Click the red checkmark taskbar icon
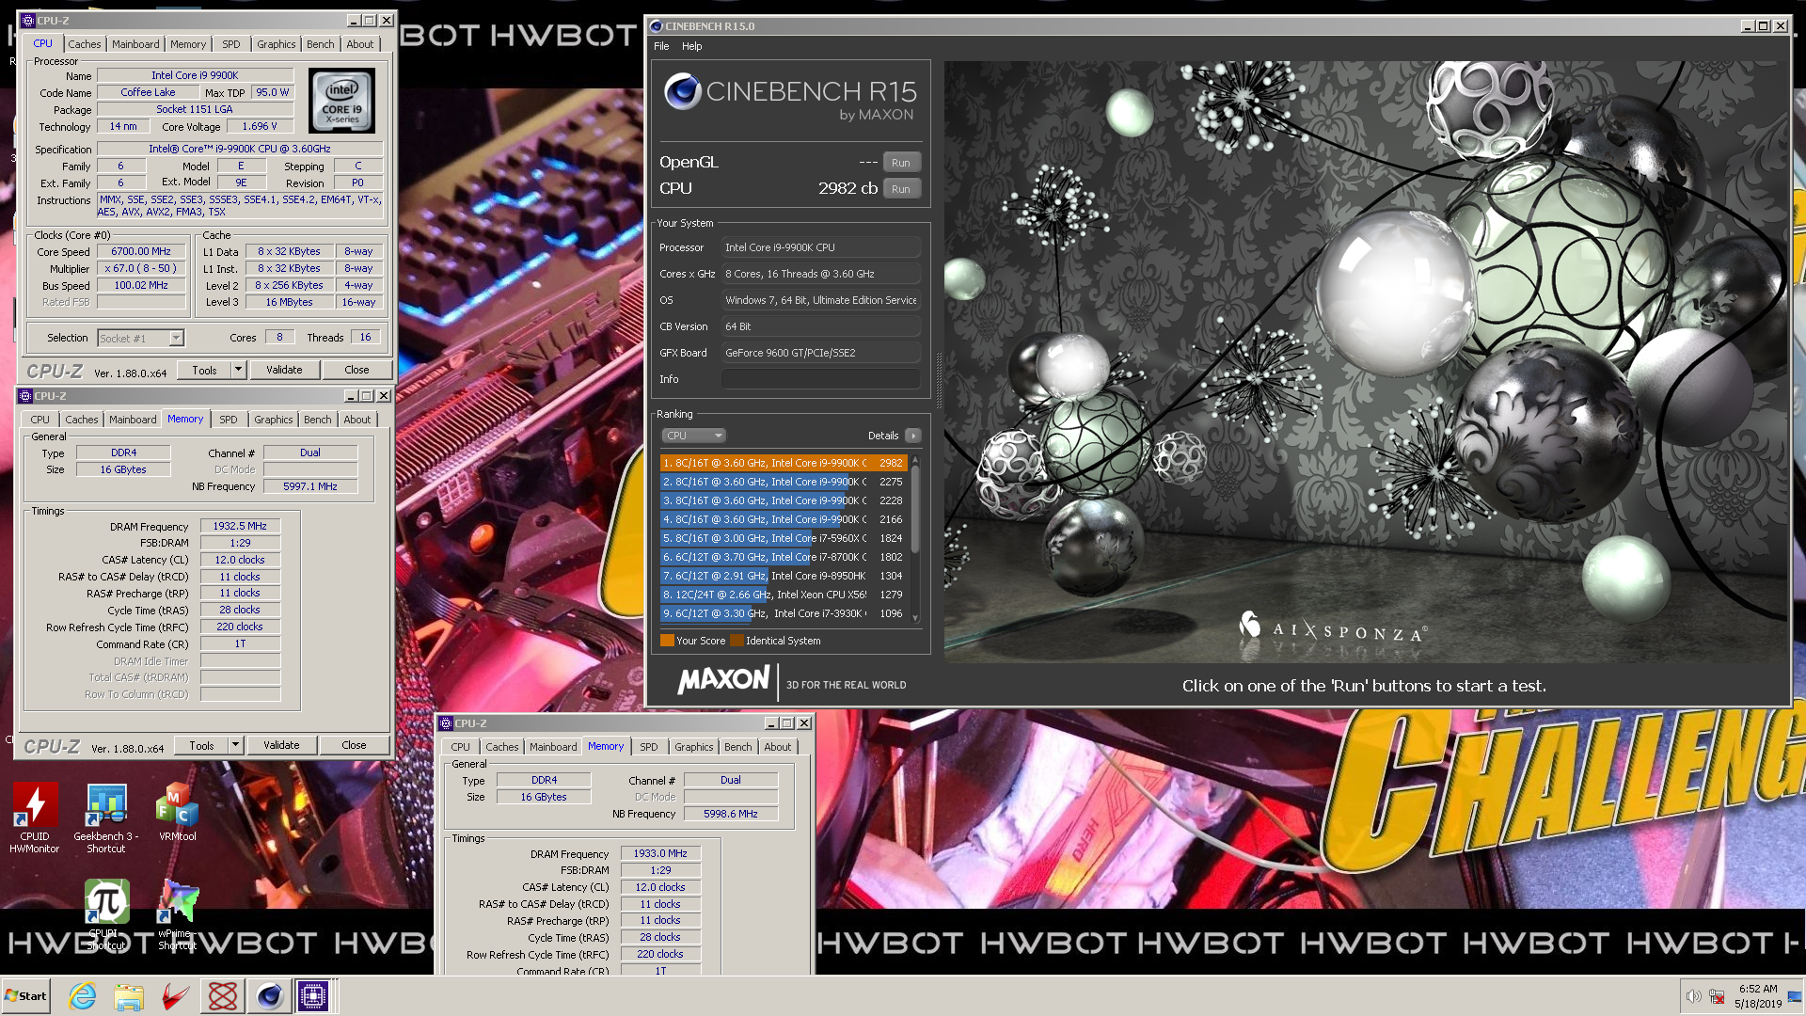Image resolution: width=1806 pixels, height=1016 pixels. point(175,996)
